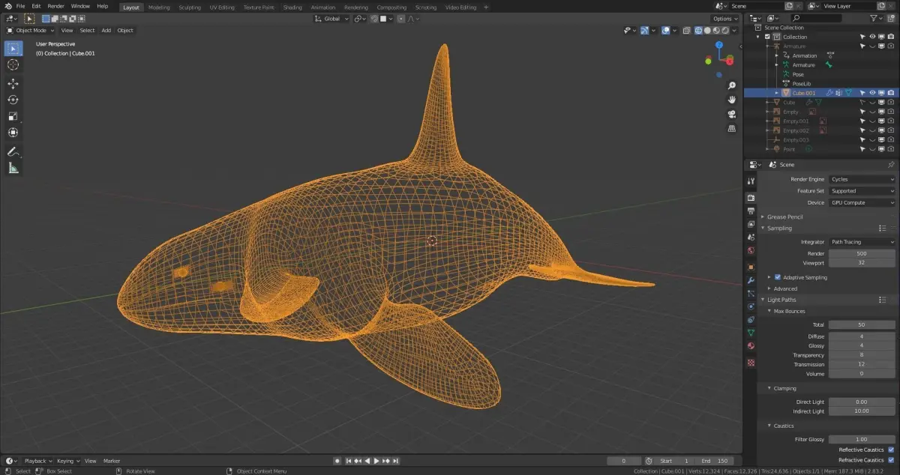Toggle the Refractive Caustics checkbox
Image resolution: width=900 pixels, height=475 pixels.
point(891,460)
